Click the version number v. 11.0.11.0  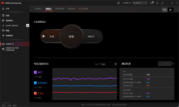click(6, 103)
